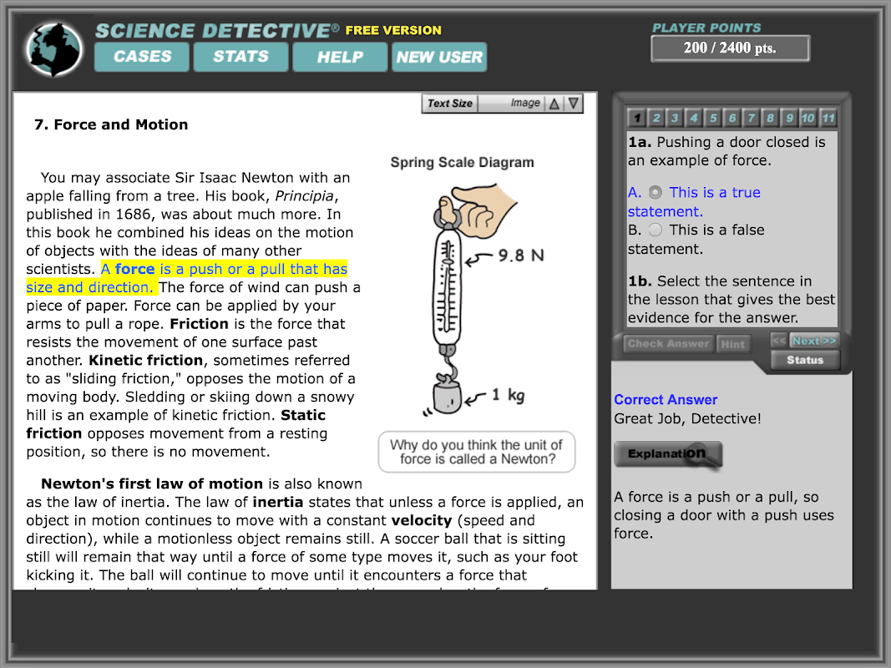The image size is (891, 668).
Task: Select answer A true statement radio
Action: (x=656, y=193)
